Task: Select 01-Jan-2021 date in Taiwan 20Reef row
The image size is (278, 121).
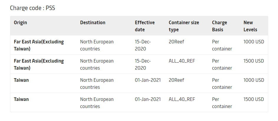Action: [x=148, y=80]
